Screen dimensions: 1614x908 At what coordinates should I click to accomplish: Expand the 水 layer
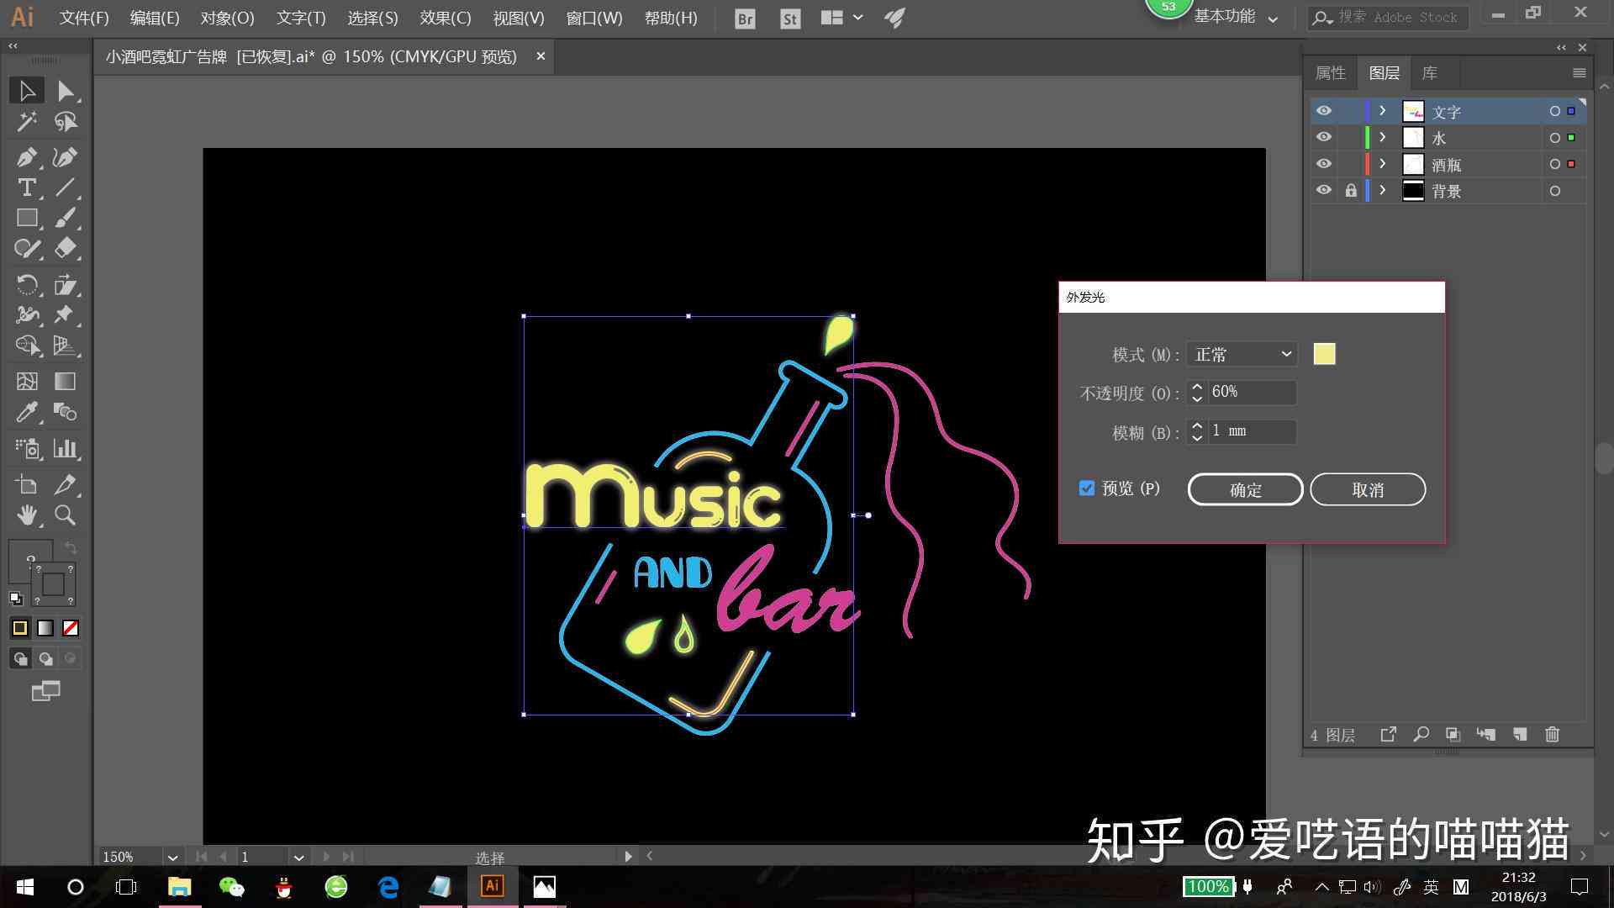pos(1382,137)
